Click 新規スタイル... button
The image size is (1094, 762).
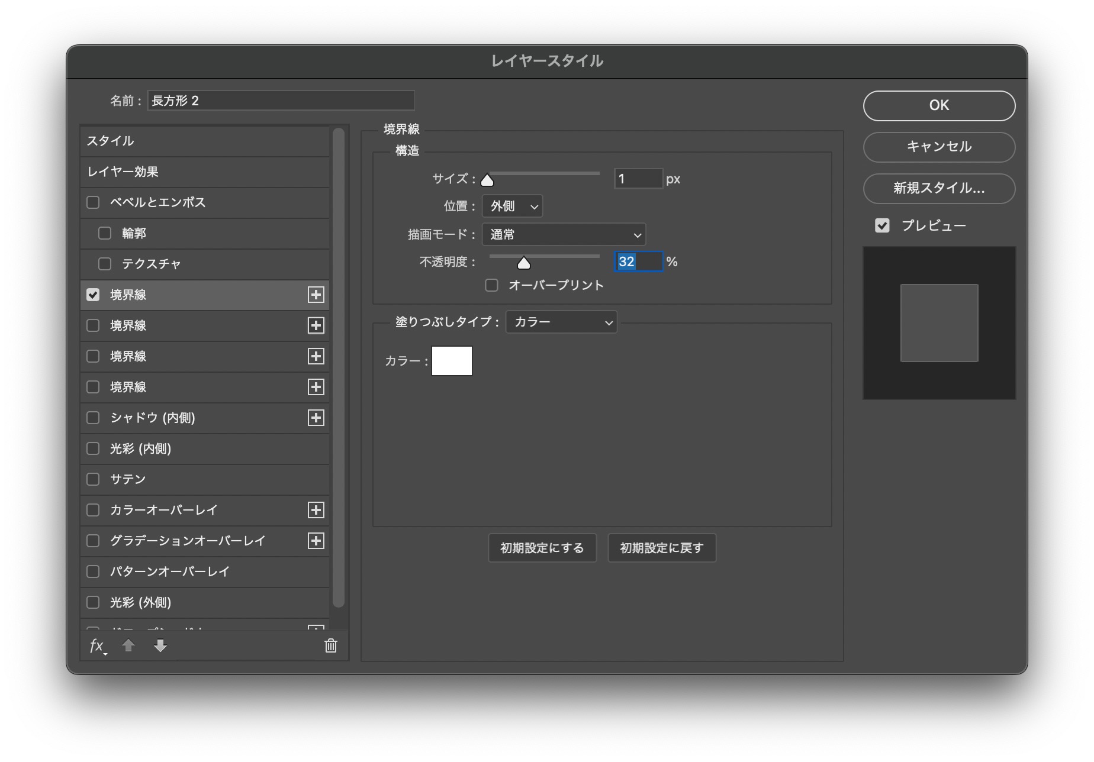point(939,188)
